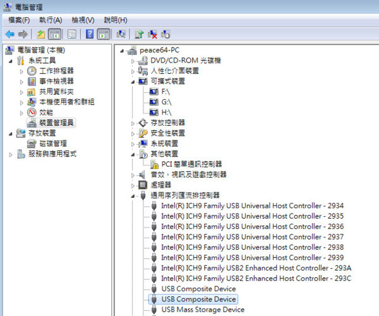Click the Properties sheet toolbar icon

(72, 34)
